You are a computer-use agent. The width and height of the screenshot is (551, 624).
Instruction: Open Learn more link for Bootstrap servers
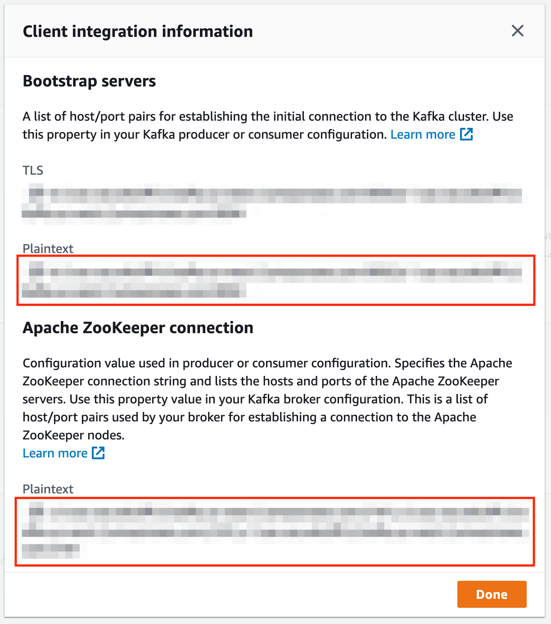coord(423,135)
